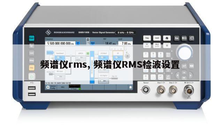
Task: Toggle the Baseband On checkbox
Action: (x=58, y=57)
